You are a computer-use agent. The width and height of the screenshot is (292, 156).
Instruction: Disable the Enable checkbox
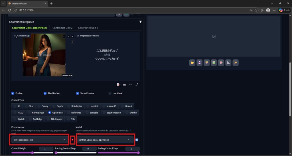coord(13,93)
